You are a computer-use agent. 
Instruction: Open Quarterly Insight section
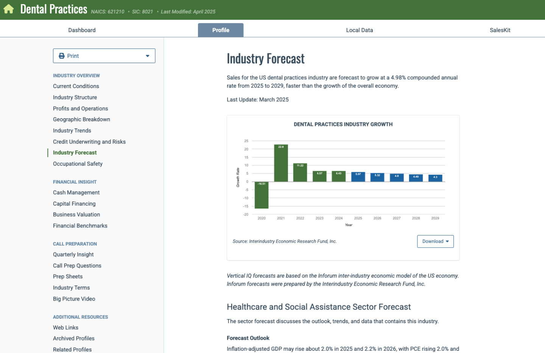click(x=73, y=255)
